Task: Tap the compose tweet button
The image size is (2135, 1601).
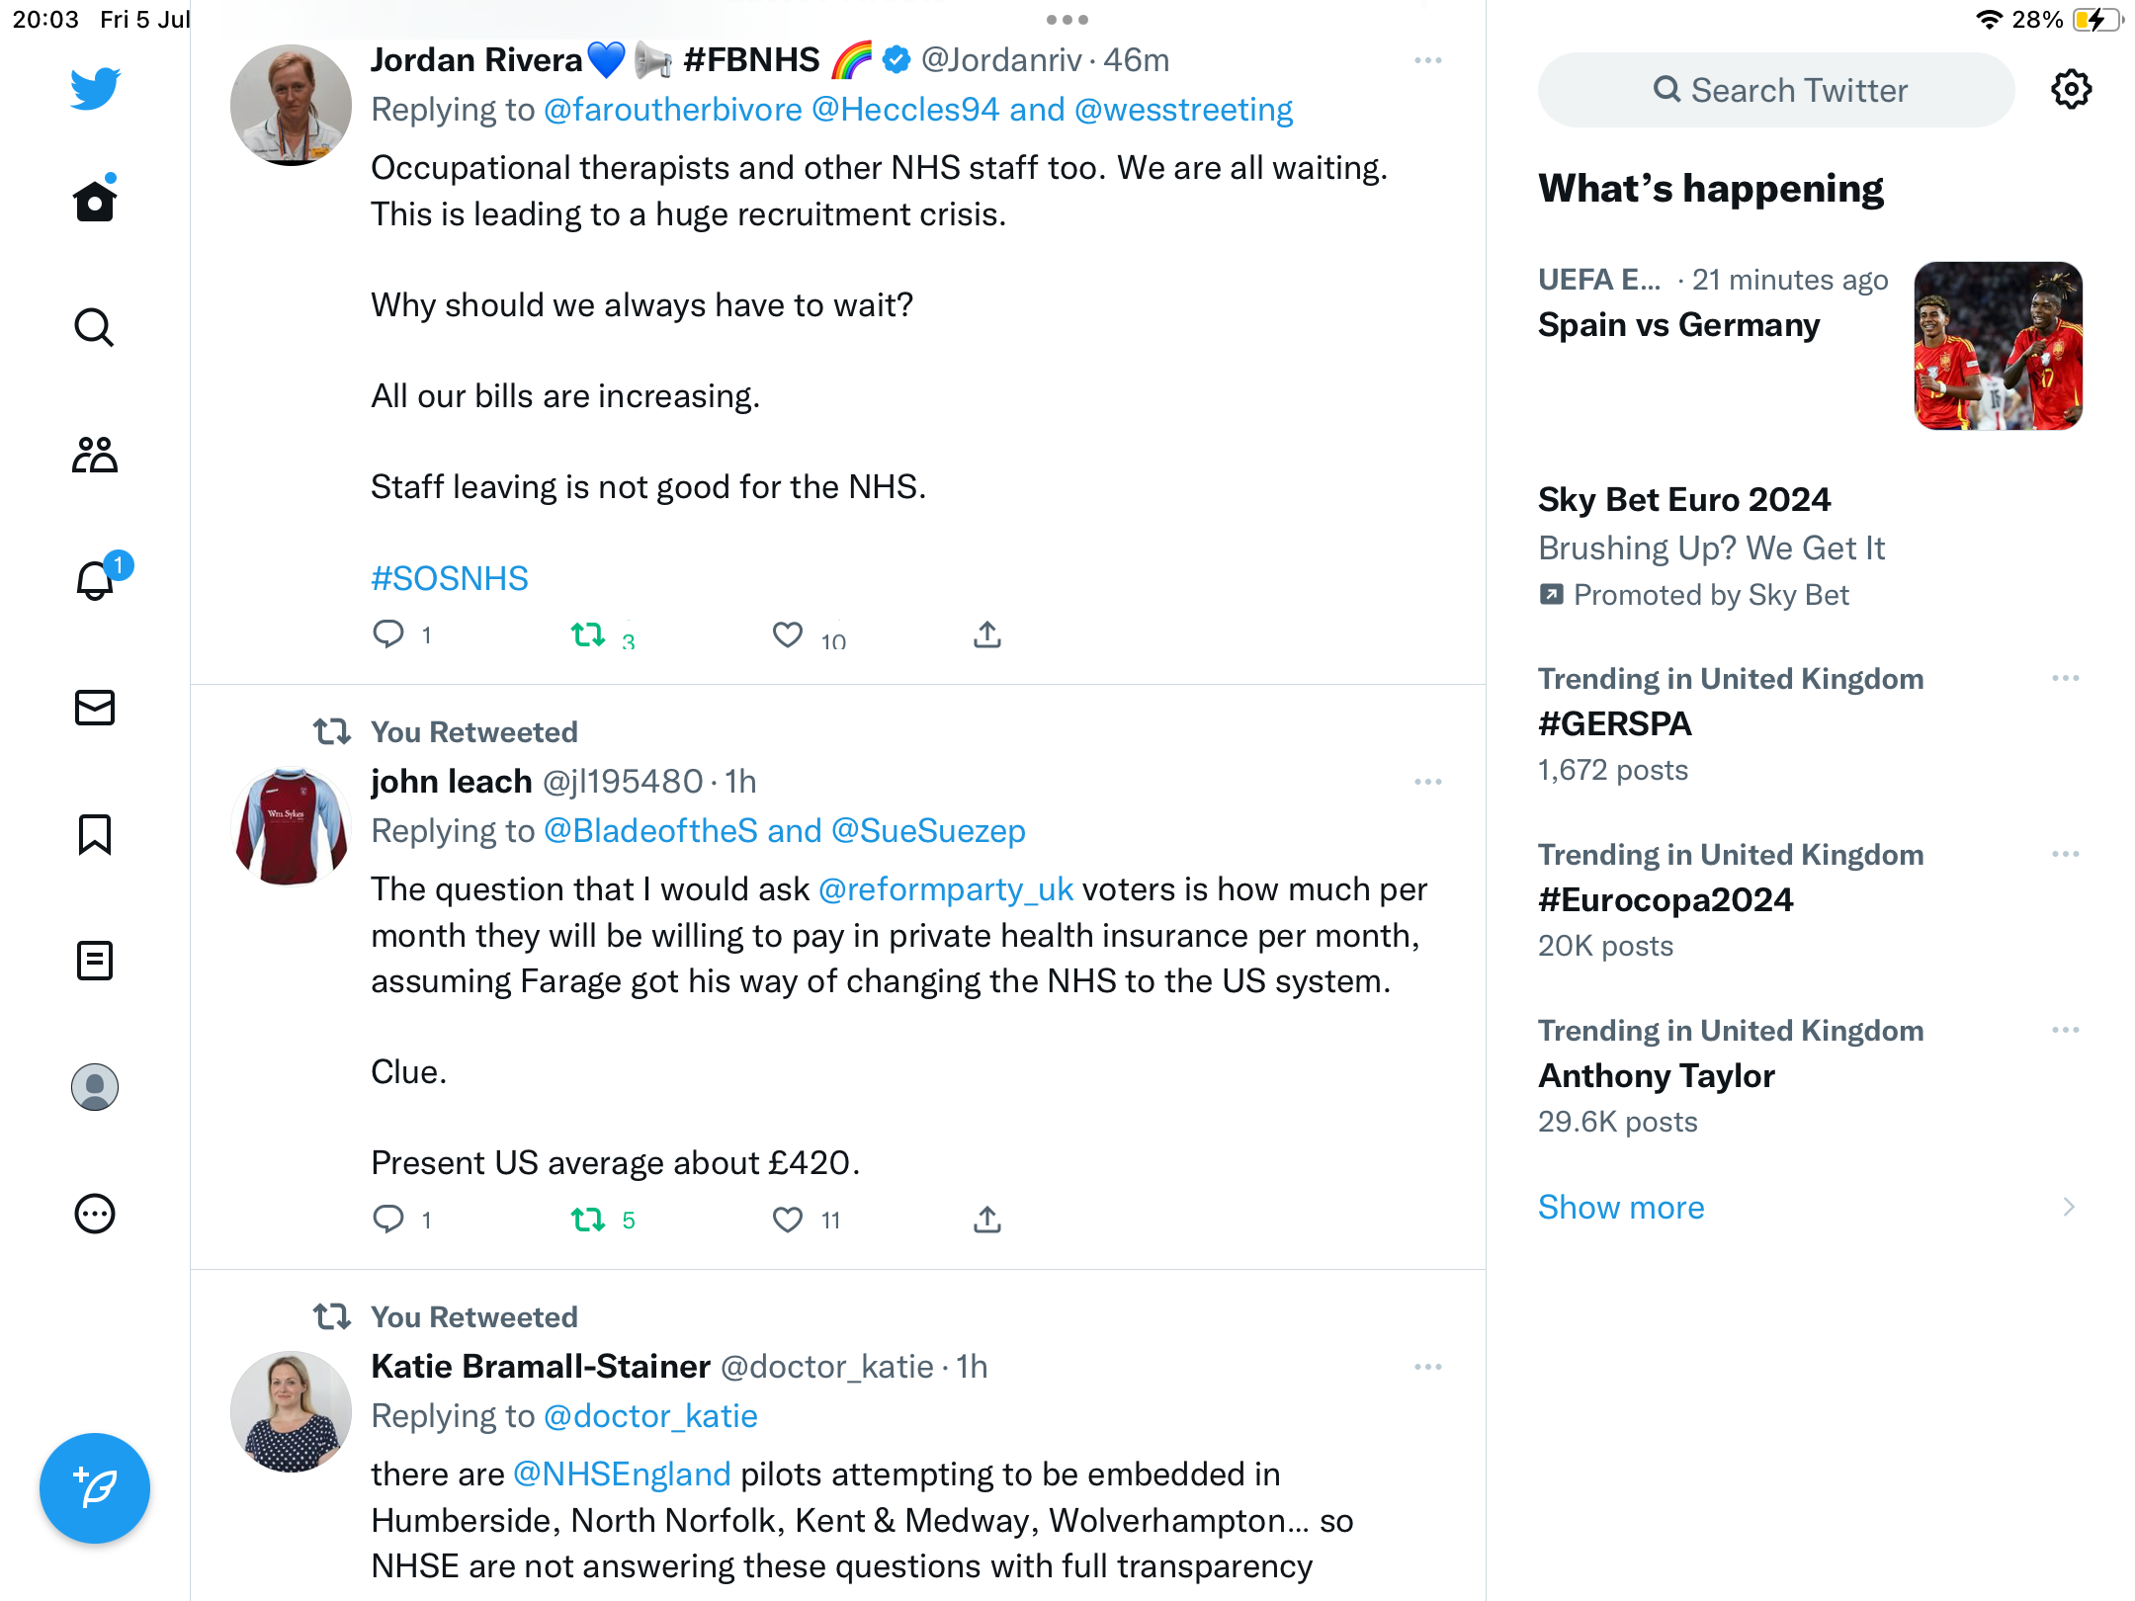Action: (95, 1487)
